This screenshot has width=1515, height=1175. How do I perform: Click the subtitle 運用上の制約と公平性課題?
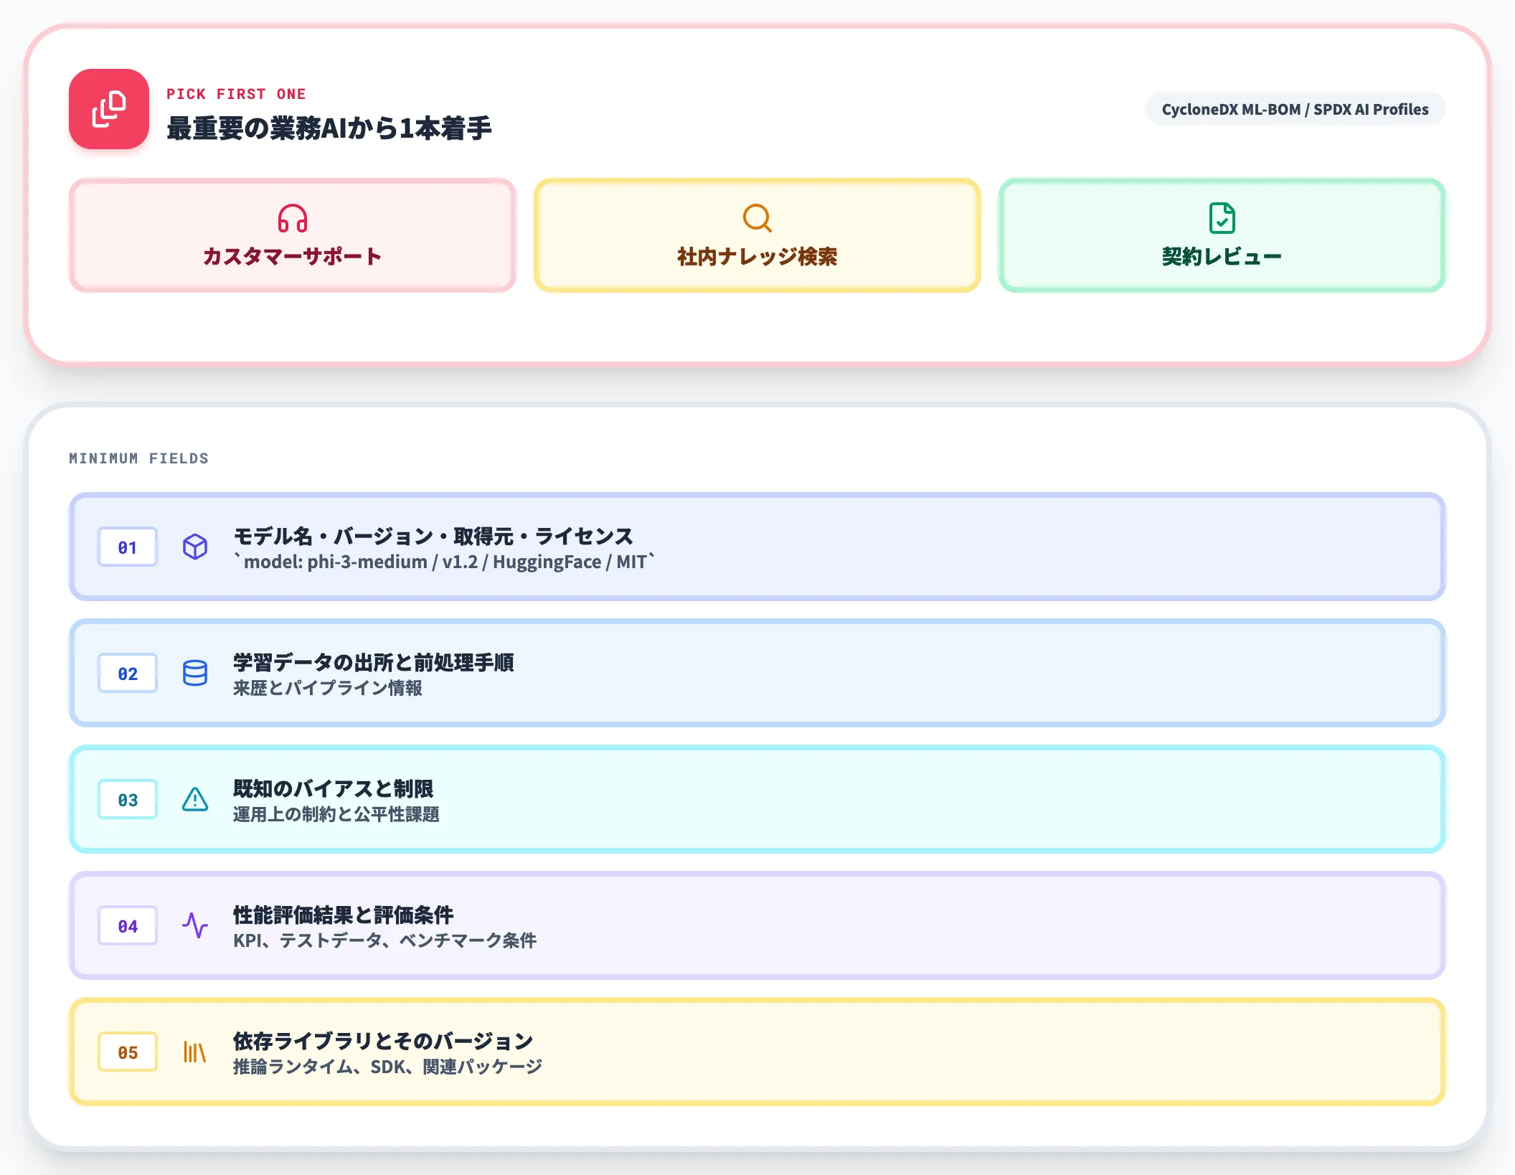coord(336,814)
